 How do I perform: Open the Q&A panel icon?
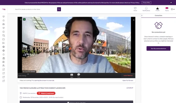point(72,76)
